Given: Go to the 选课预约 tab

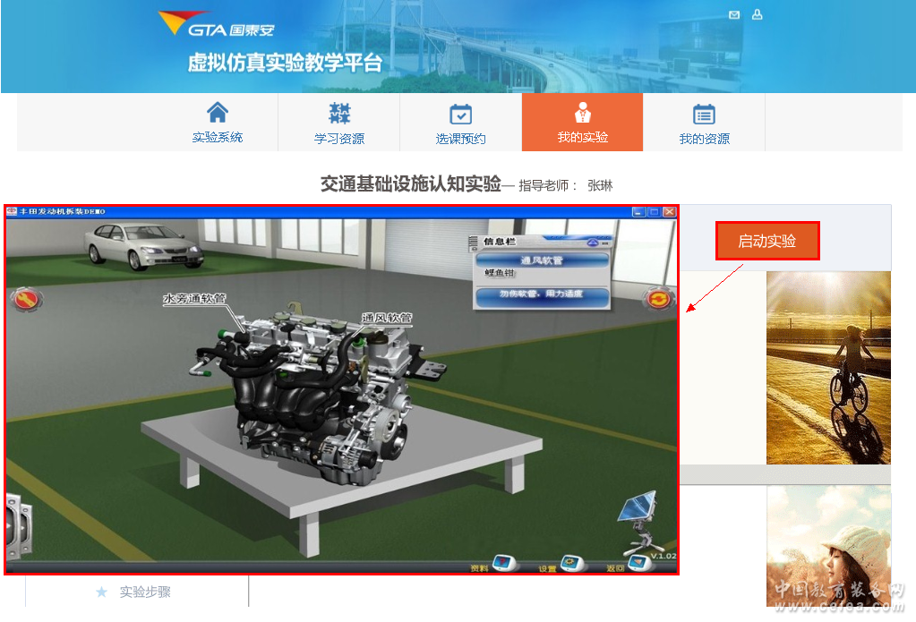Looking at the screenshot, I should 460,124.
